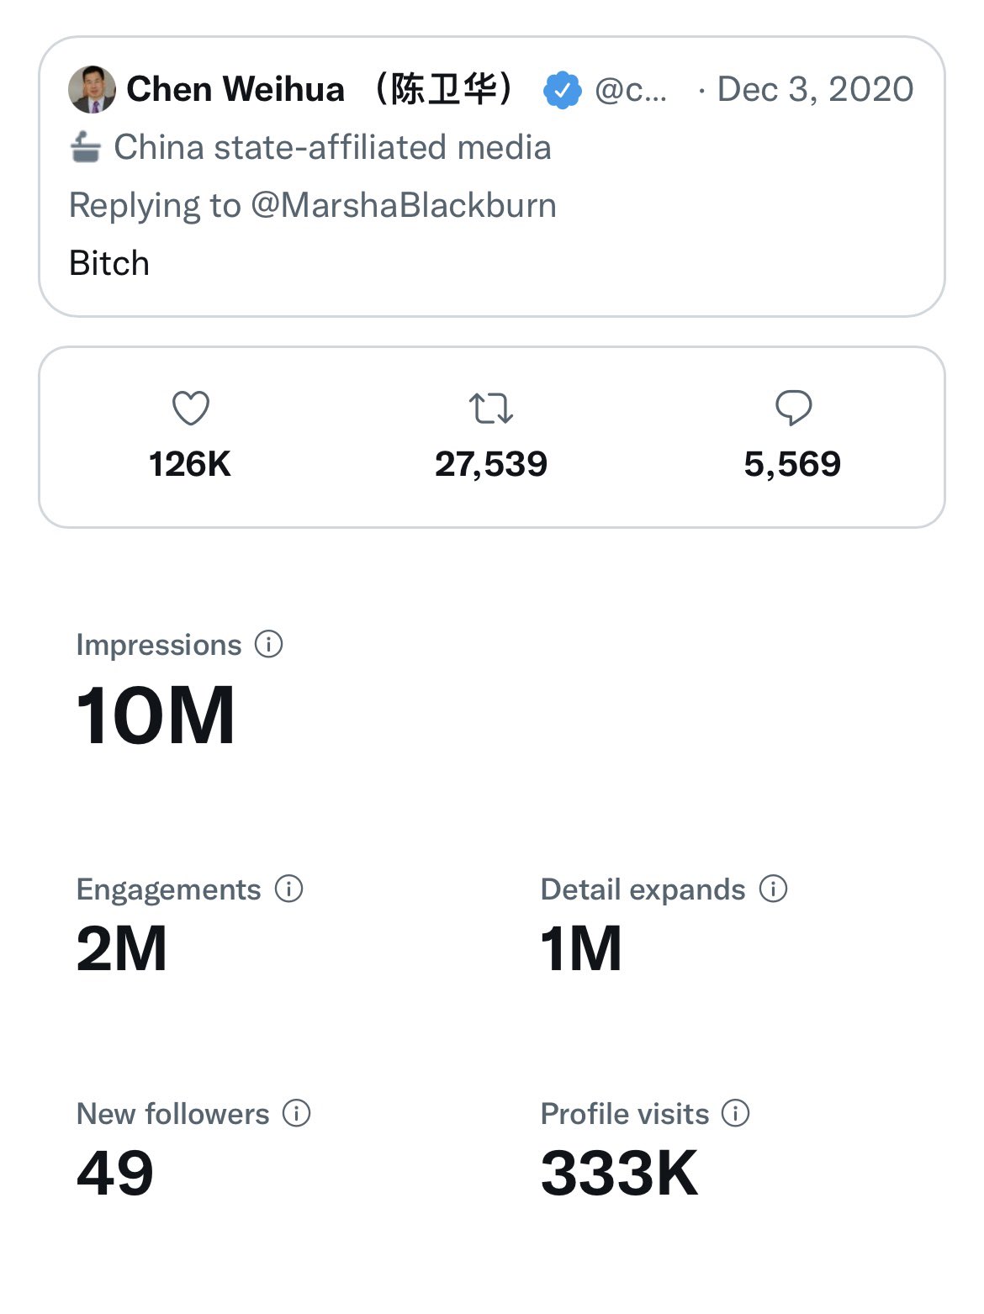Click the truncated @c... handle
The image size is (984, 1314).
pyautogui.click(x=631, y=90)
